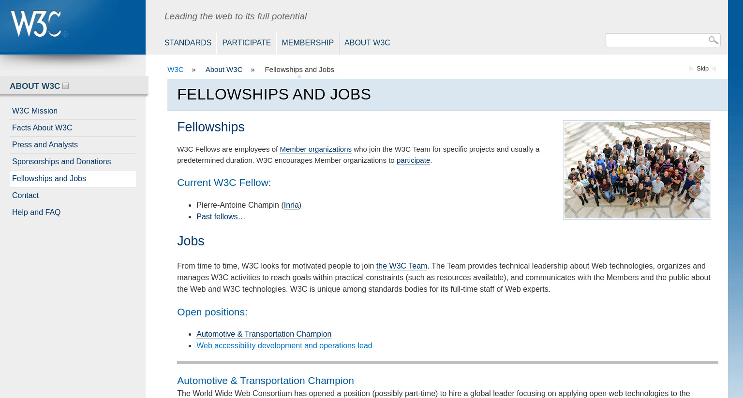The width and height of the screenshot is (743, 398).
Task: Follow the Member organizations link
Action: tap(315, 149)
